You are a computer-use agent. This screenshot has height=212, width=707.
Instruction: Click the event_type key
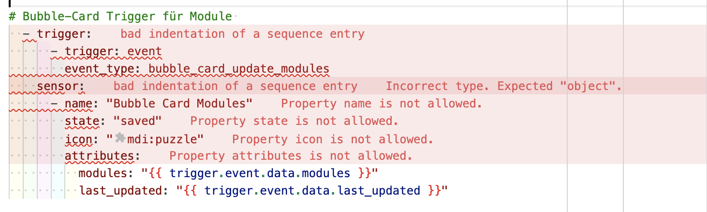(x=100, y=69)
